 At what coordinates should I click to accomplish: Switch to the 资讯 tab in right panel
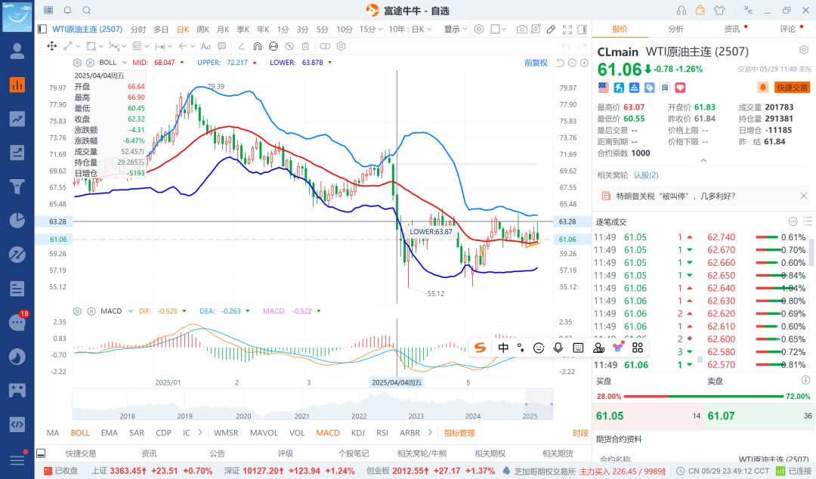731,29
